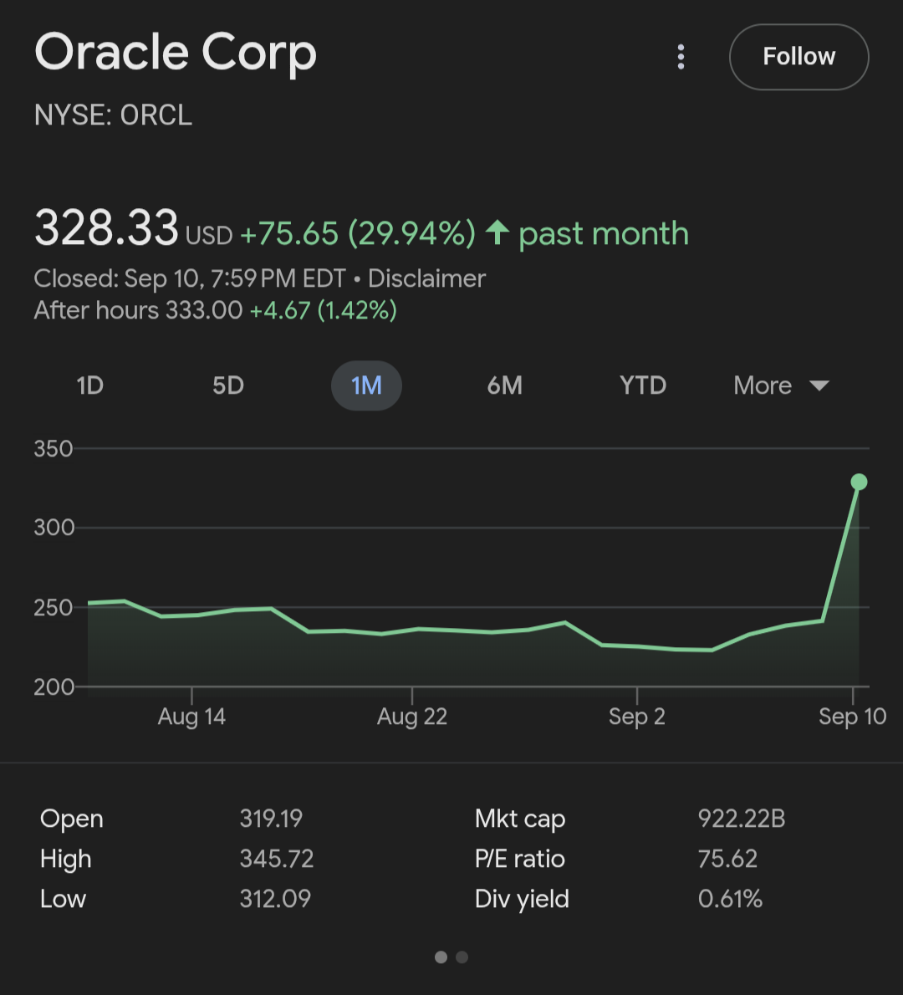Select the first pagination dot

click(441, 957)
